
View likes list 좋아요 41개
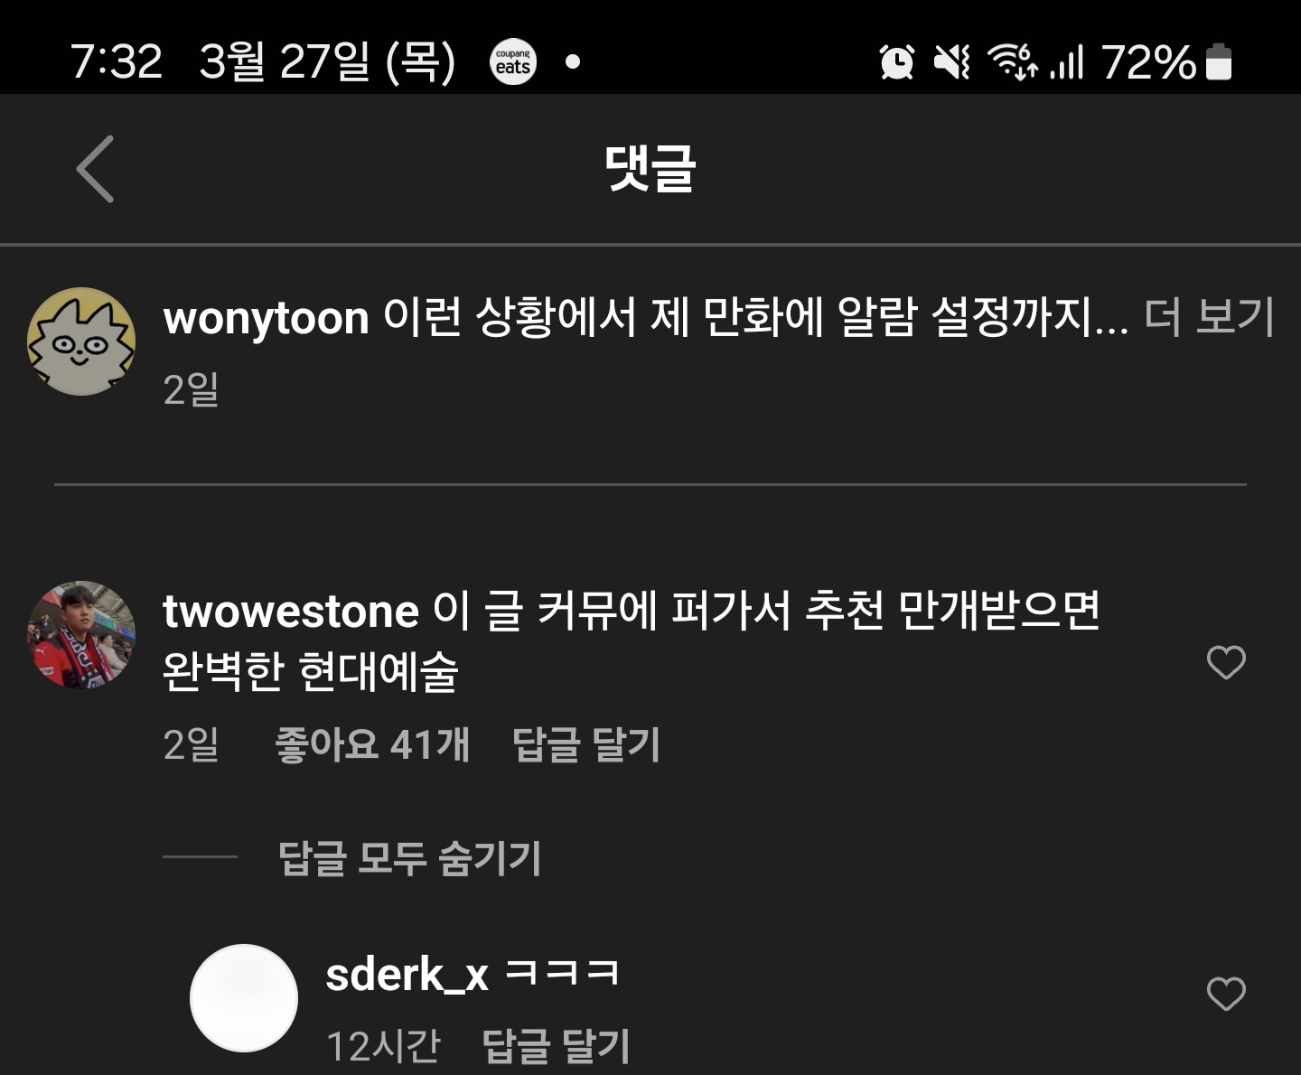[372, 745]
